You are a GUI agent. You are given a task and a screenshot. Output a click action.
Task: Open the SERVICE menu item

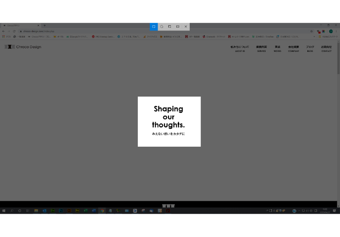point(261,48)
